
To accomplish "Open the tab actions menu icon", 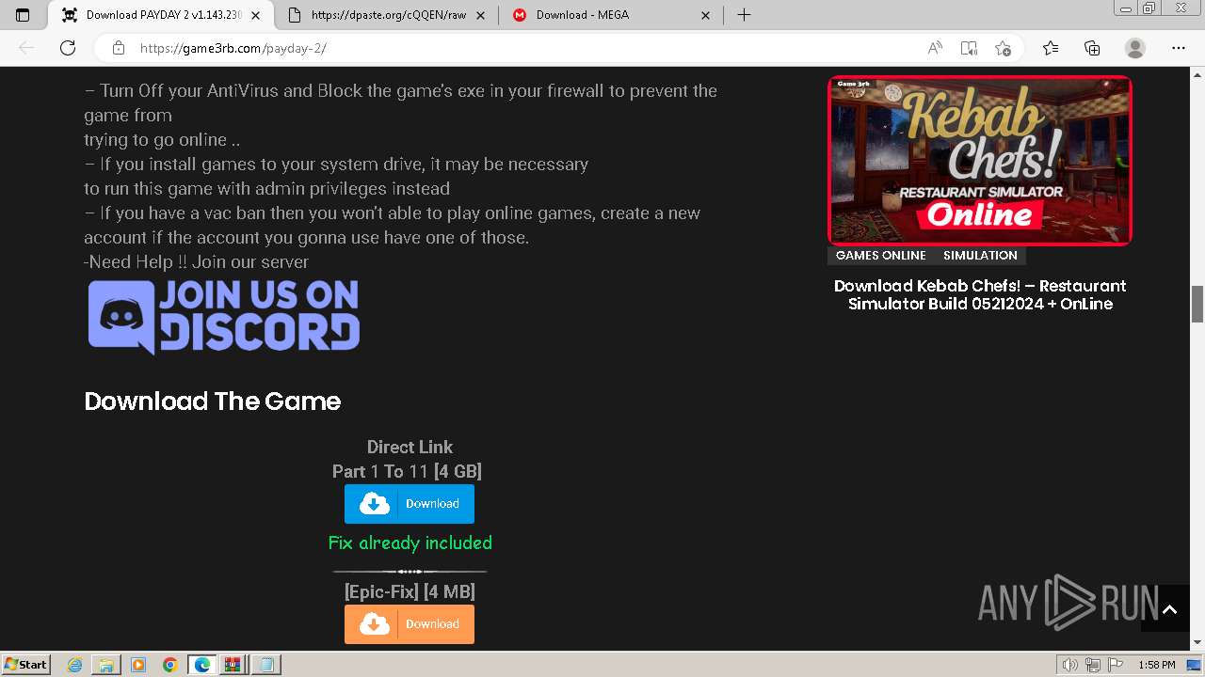I will pyautogui.click(x=23, y=15).
